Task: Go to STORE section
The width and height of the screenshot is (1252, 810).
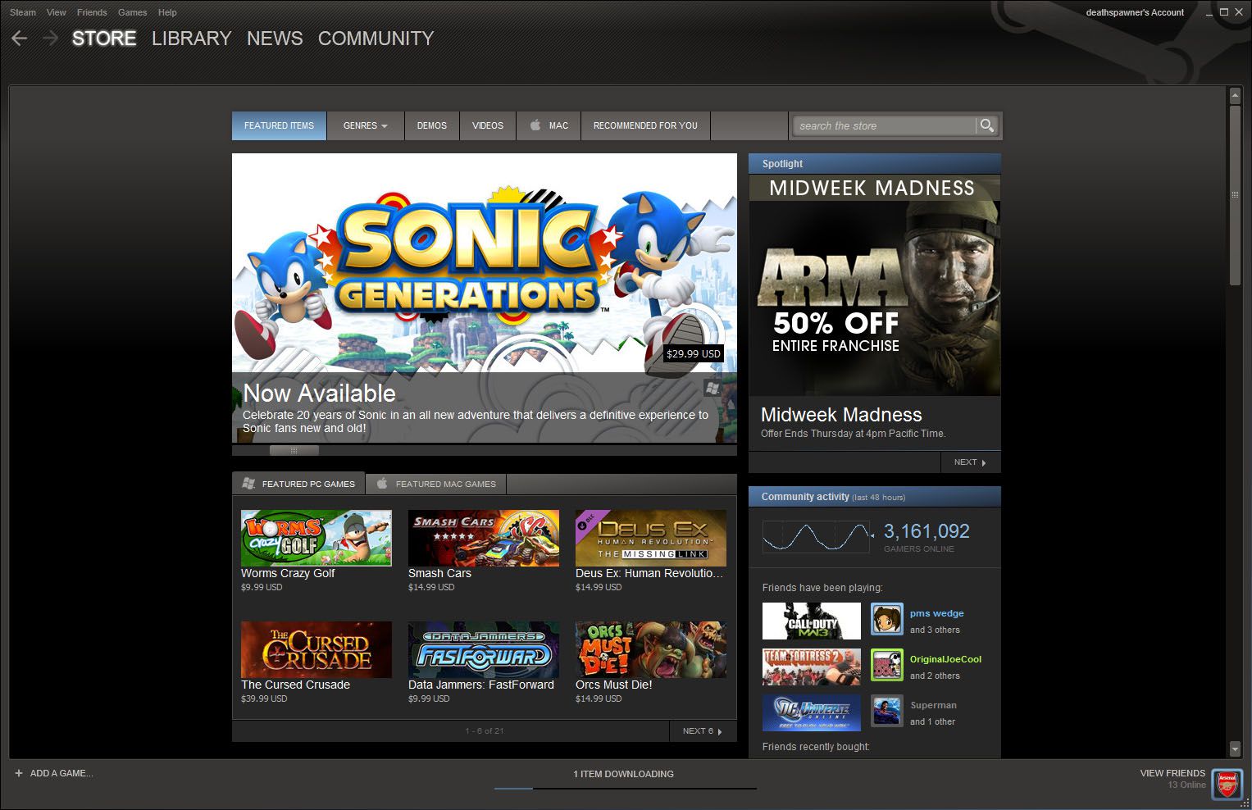Action: [104, 39]
